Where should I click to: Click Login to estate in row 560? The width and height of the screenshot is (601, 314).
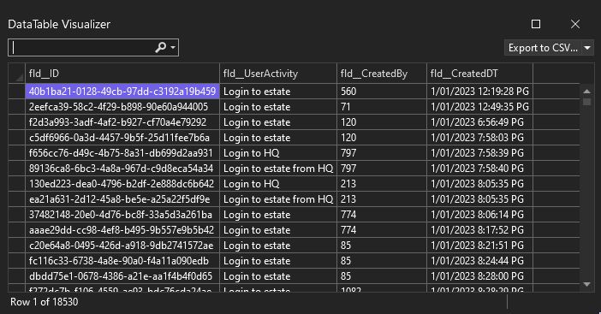click(x=278, y=92)
